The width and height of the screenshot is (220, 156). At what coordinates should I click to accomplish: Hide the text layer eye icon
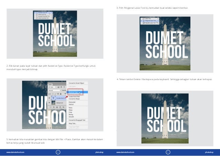tap(49, 98)
